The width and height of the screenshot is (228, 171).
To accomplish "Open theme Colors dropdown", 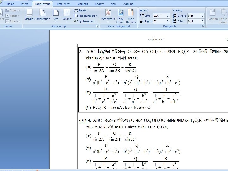I will (13, 10).
